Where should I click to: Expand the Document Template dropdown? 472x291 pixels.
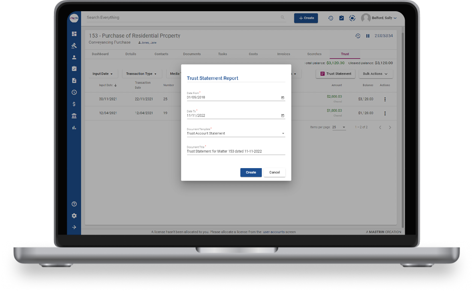(283, 134)
